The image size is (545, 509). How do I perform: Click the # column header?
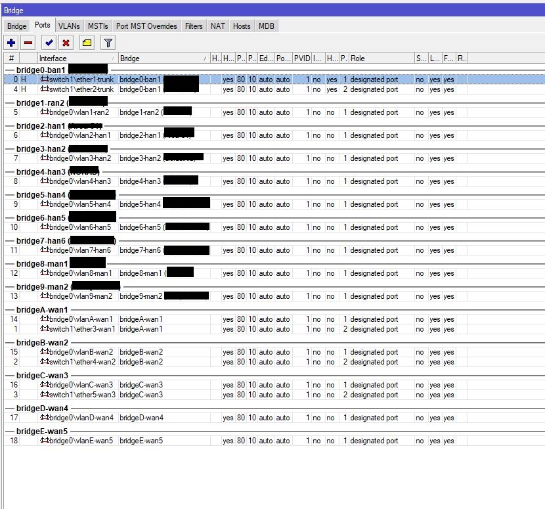11,58
